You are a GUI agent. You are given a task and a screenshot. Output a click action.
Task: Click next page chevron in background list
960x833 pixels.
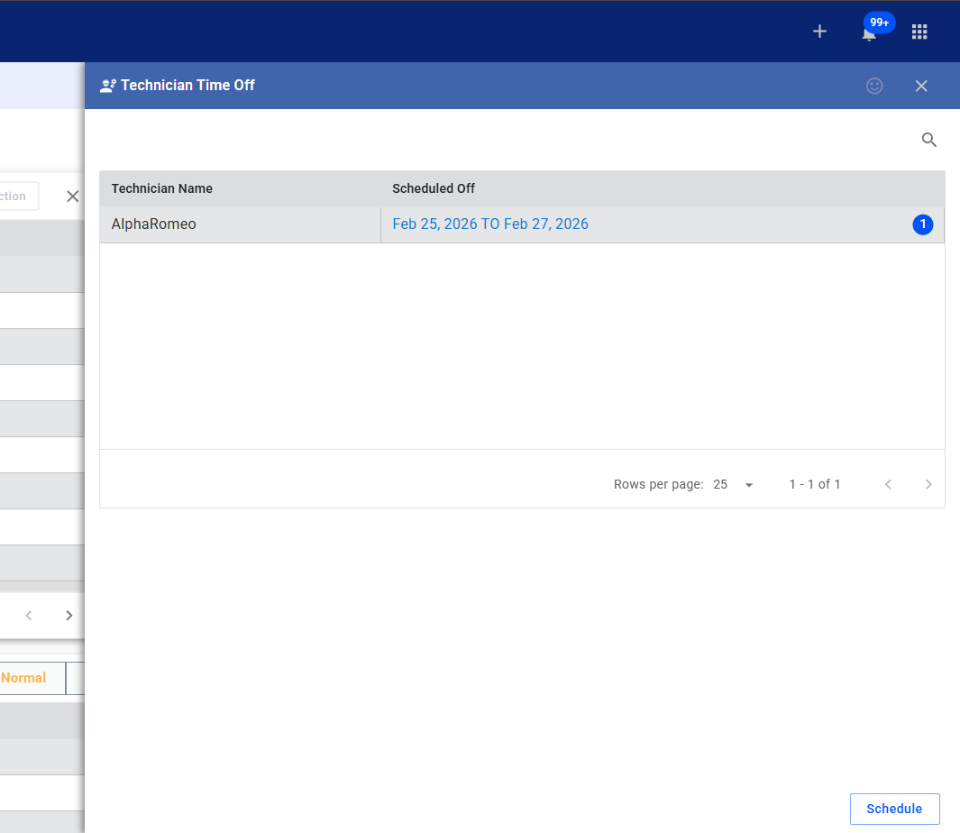pos(69,616)
